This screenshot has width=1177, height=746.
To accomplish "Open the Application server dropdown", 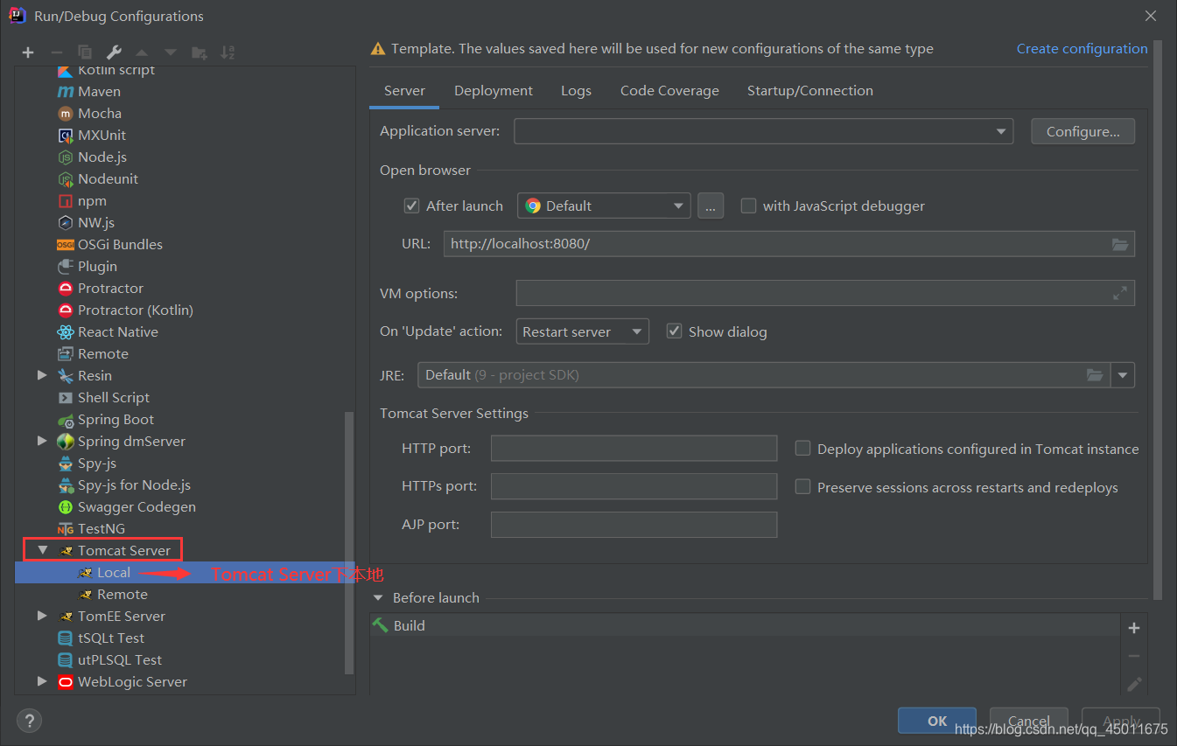I will click(763, 131).
